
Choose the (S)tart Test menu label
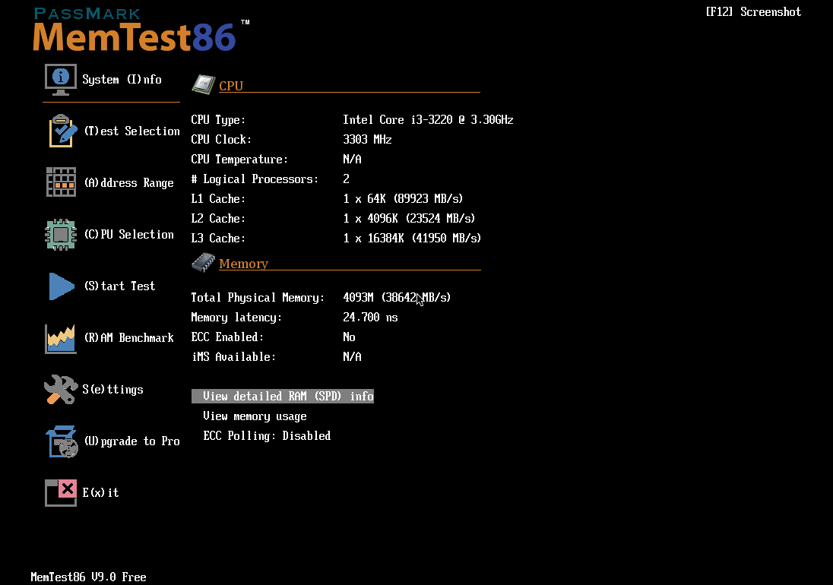click(x=119, y=286)
